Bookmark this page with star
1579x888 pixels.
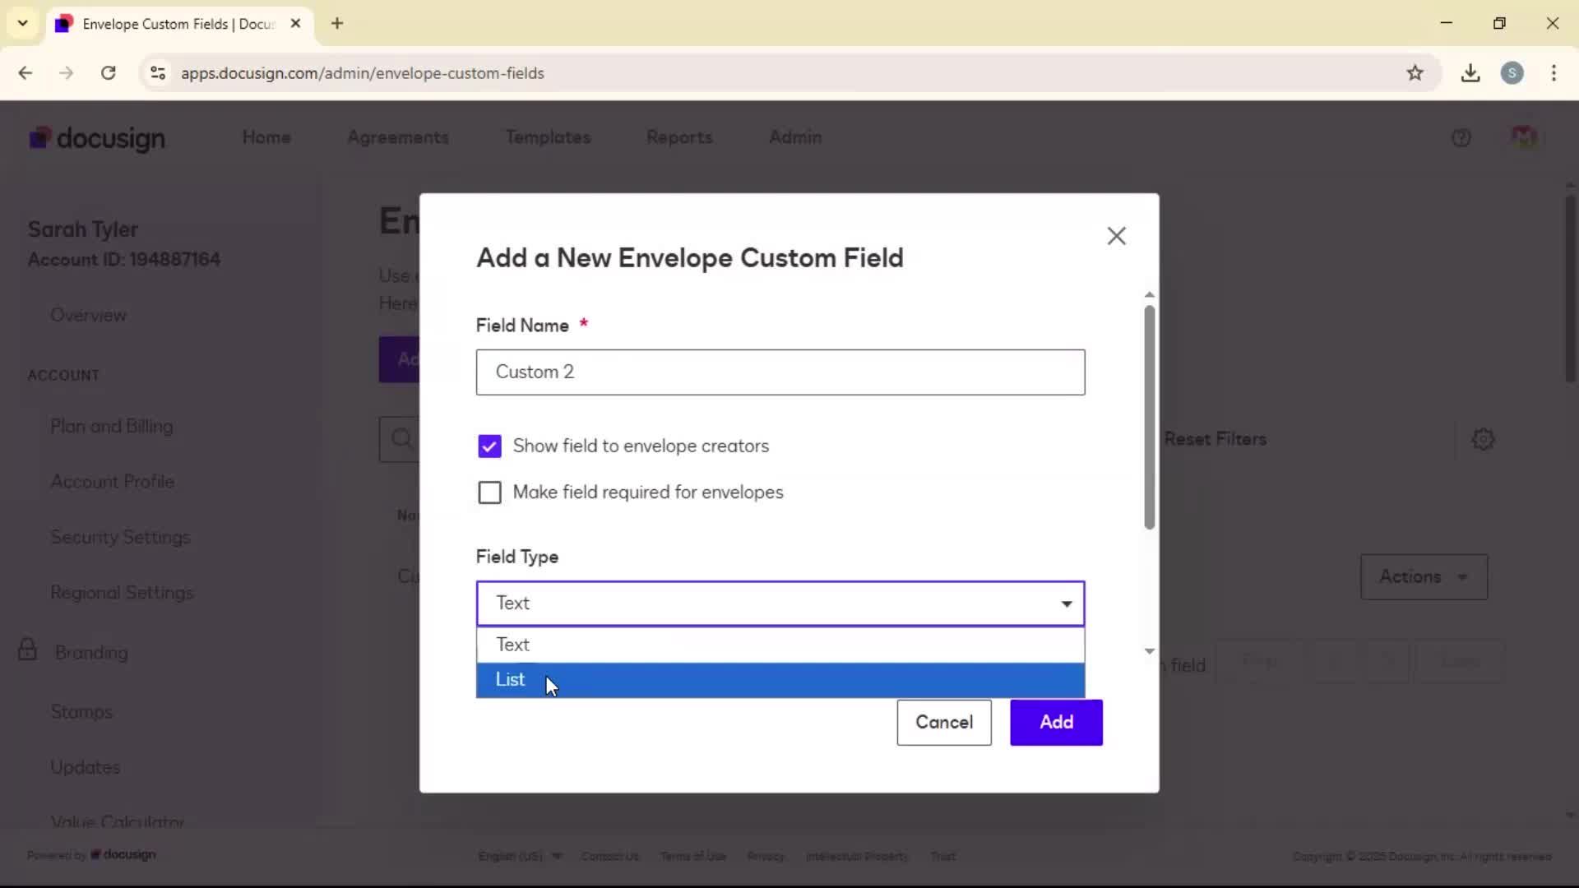pos(1415,73)
